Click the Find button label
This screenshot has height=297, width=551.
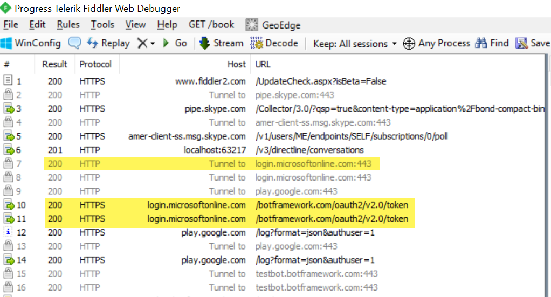[x=499, y=43]
